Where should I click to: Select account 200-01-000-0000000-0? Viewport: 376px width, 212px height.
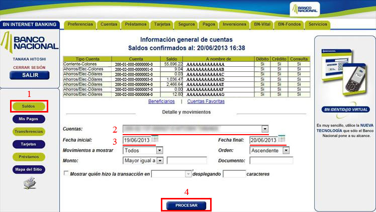pos(134,64)
